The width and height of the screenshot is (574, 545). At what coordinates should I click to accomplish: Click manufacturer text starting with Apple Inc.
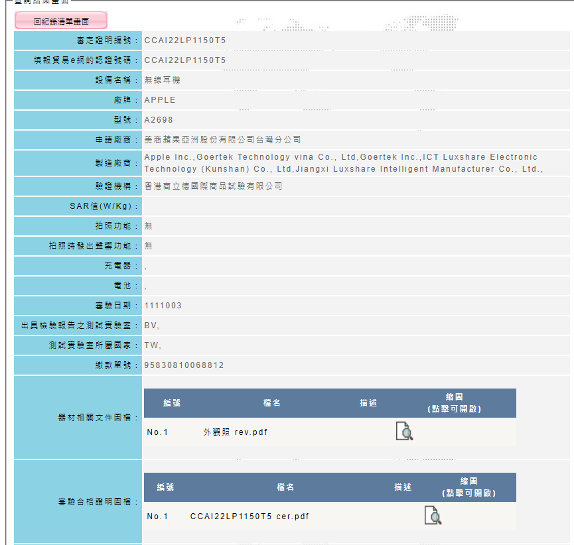(x=343, y=162)
